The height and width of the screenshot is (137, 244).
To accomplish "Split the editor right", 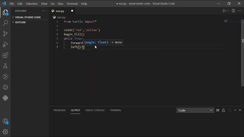I will 233,11.
